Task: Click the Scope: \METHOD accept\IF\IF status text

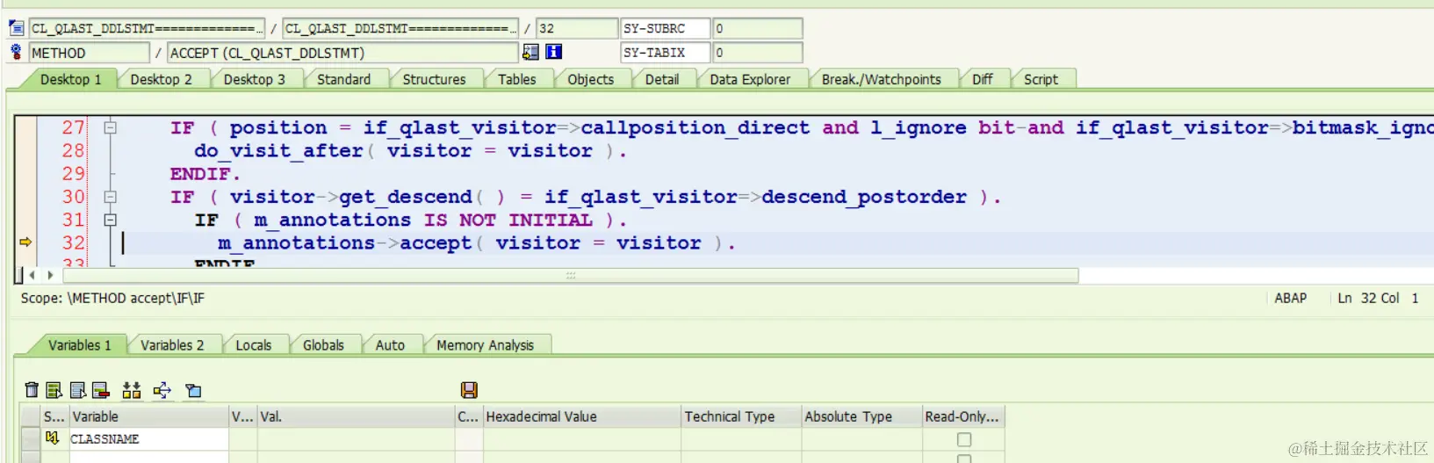Action: tap(112, 299)
